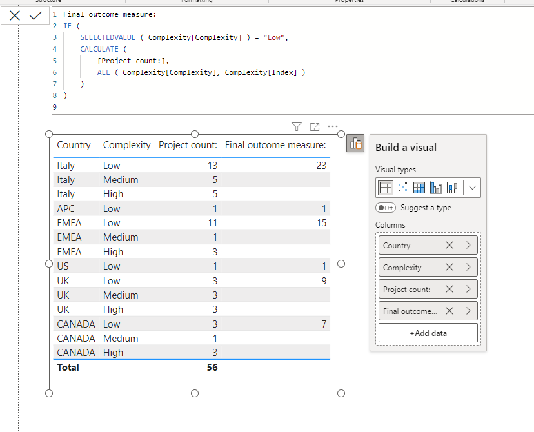Viewport: 534px width, 432px height.
Task: Expand Country field options chevron
Action: (x=468, y=245)
